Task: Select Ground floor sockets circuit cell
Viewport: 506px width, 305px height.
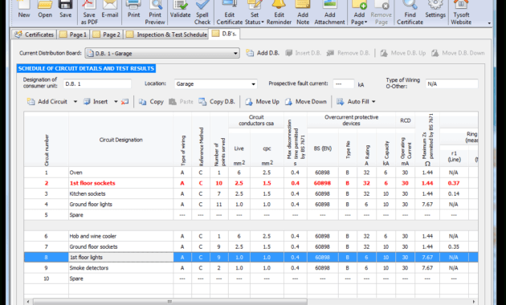Action: 121,246
